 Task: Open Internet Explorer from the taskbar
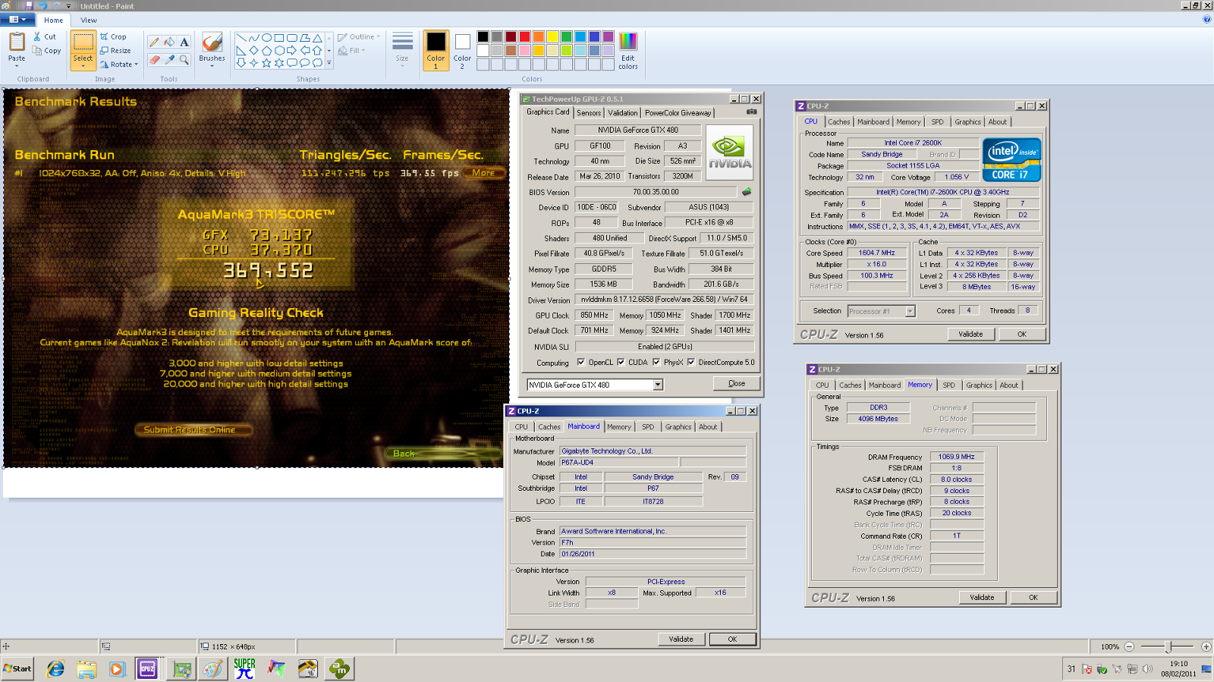(55, 668)
